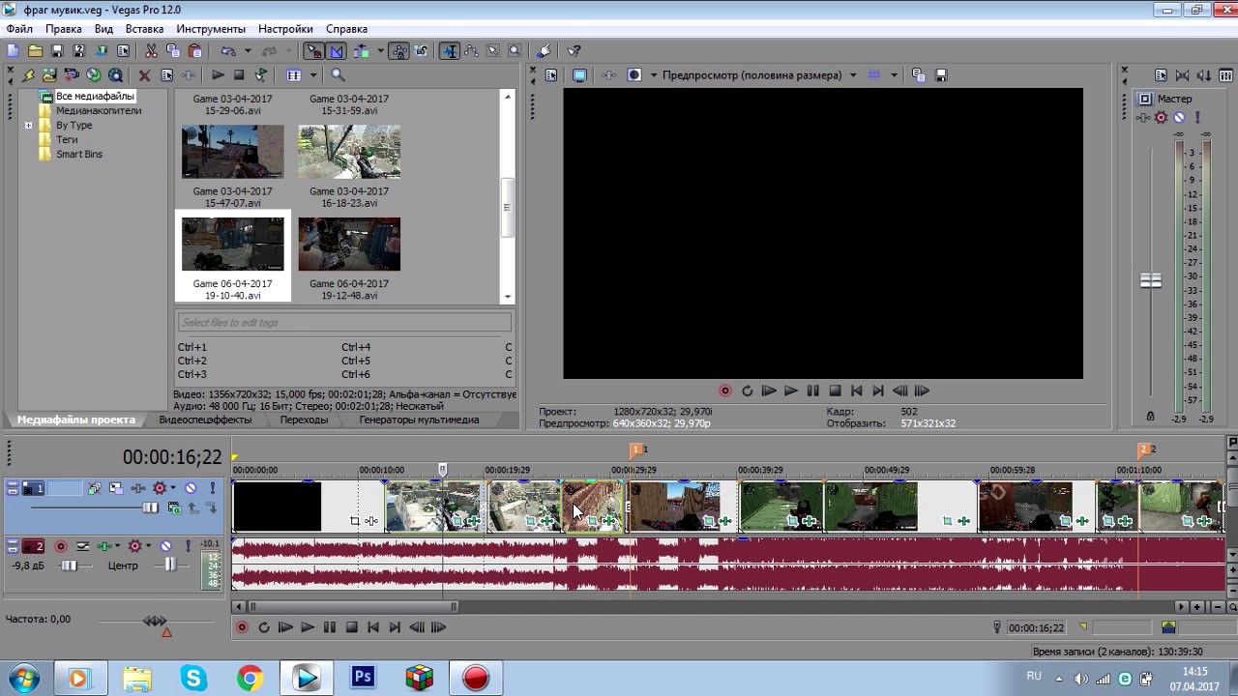Open the Инструменты menu
Image resolution: width=1238 pixels, height=696 pixels.
(x=211, y=29)
